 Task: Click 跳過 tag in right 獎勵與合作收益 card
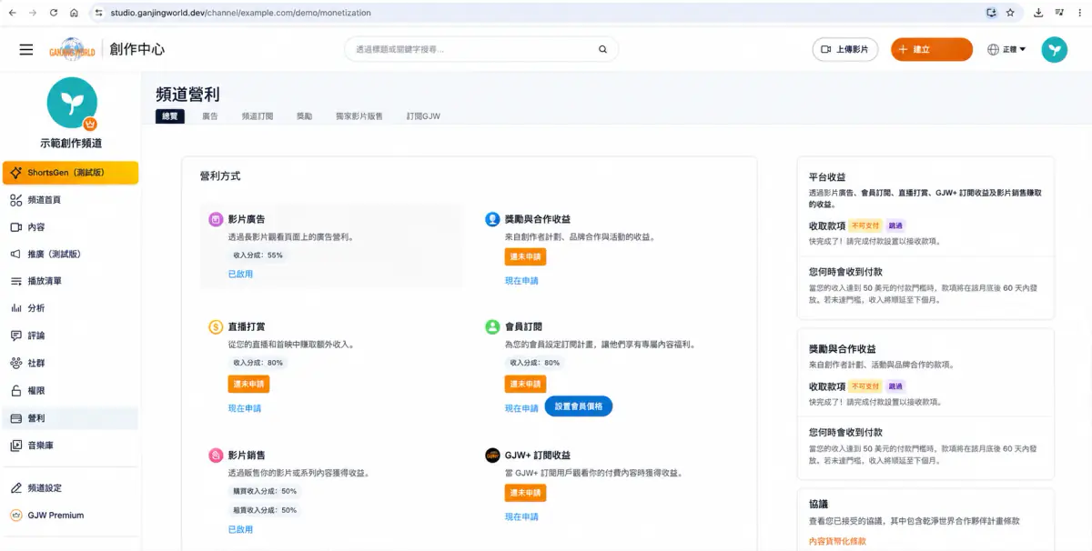tap(895, 386)
